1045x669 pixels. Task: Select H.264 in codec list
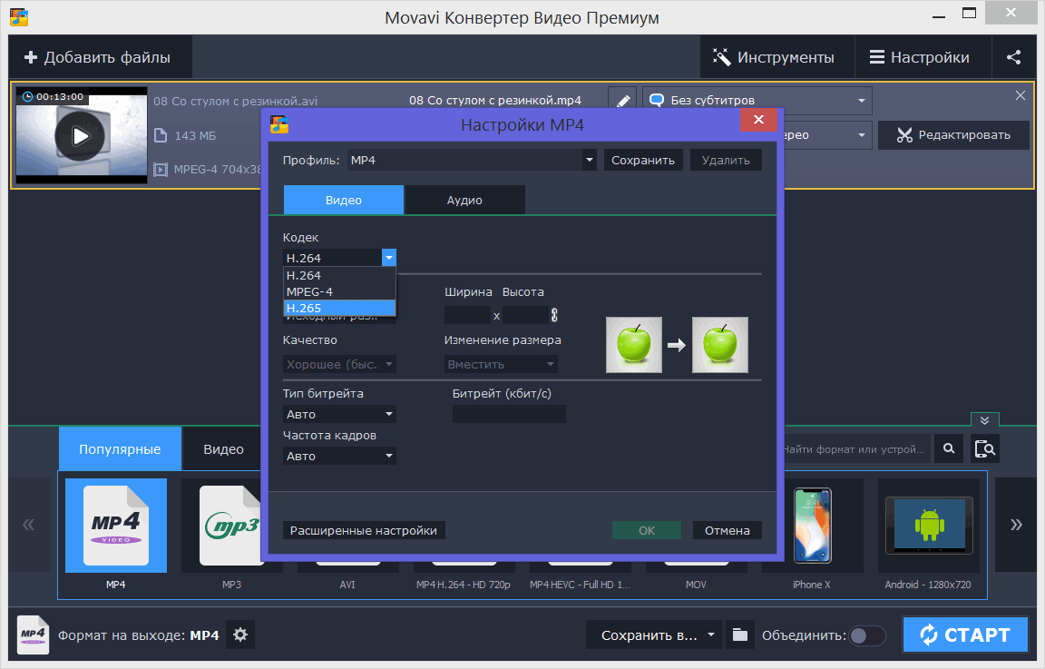339,275
